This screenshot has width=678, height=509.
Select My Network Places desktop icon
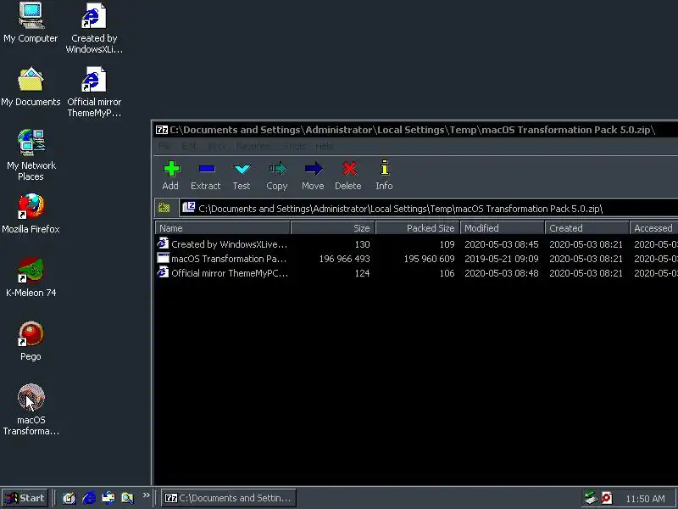[31, 155]
